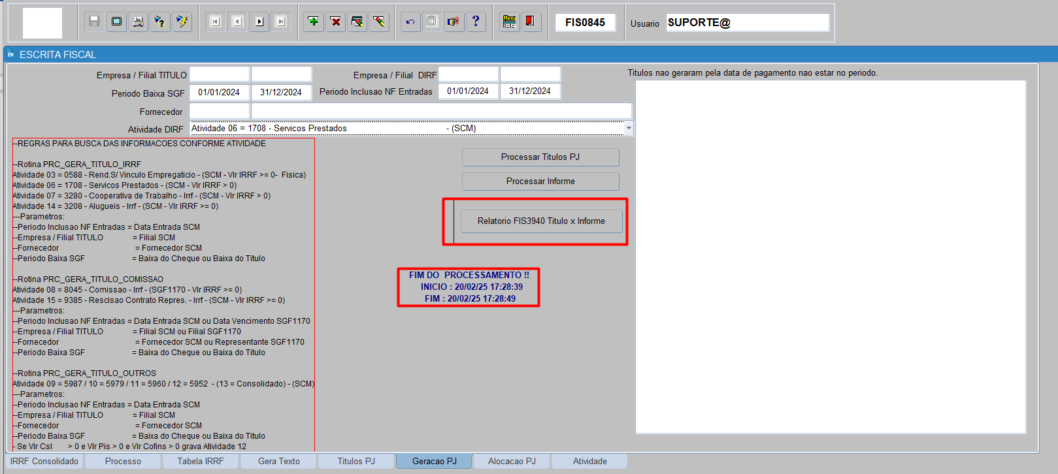The width and height of the screenshot is (1058, 474).
Task: Click the Processar Titulos PJ button
Action: (540, 157)
